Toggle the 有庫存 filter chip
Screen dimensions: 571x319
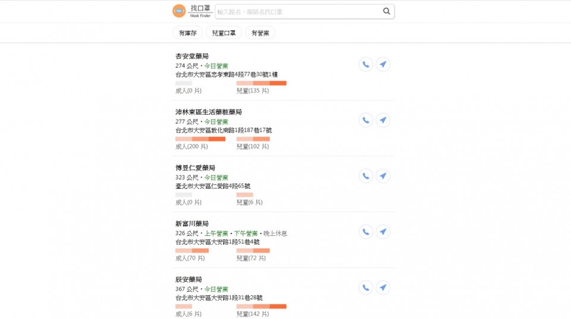click(x=188, y=33)
